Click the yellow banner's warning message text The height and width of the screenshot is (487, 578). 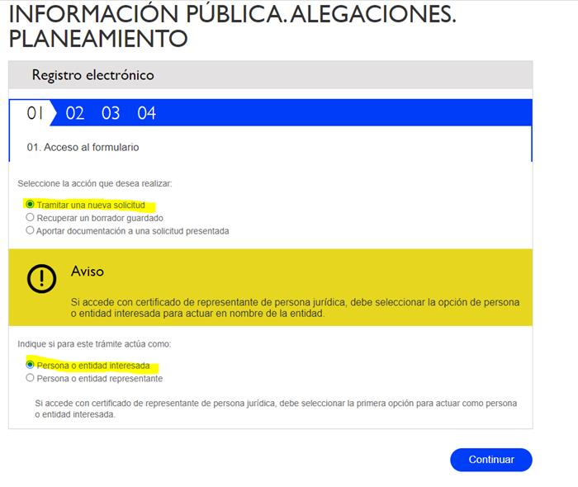coord(295,308)
